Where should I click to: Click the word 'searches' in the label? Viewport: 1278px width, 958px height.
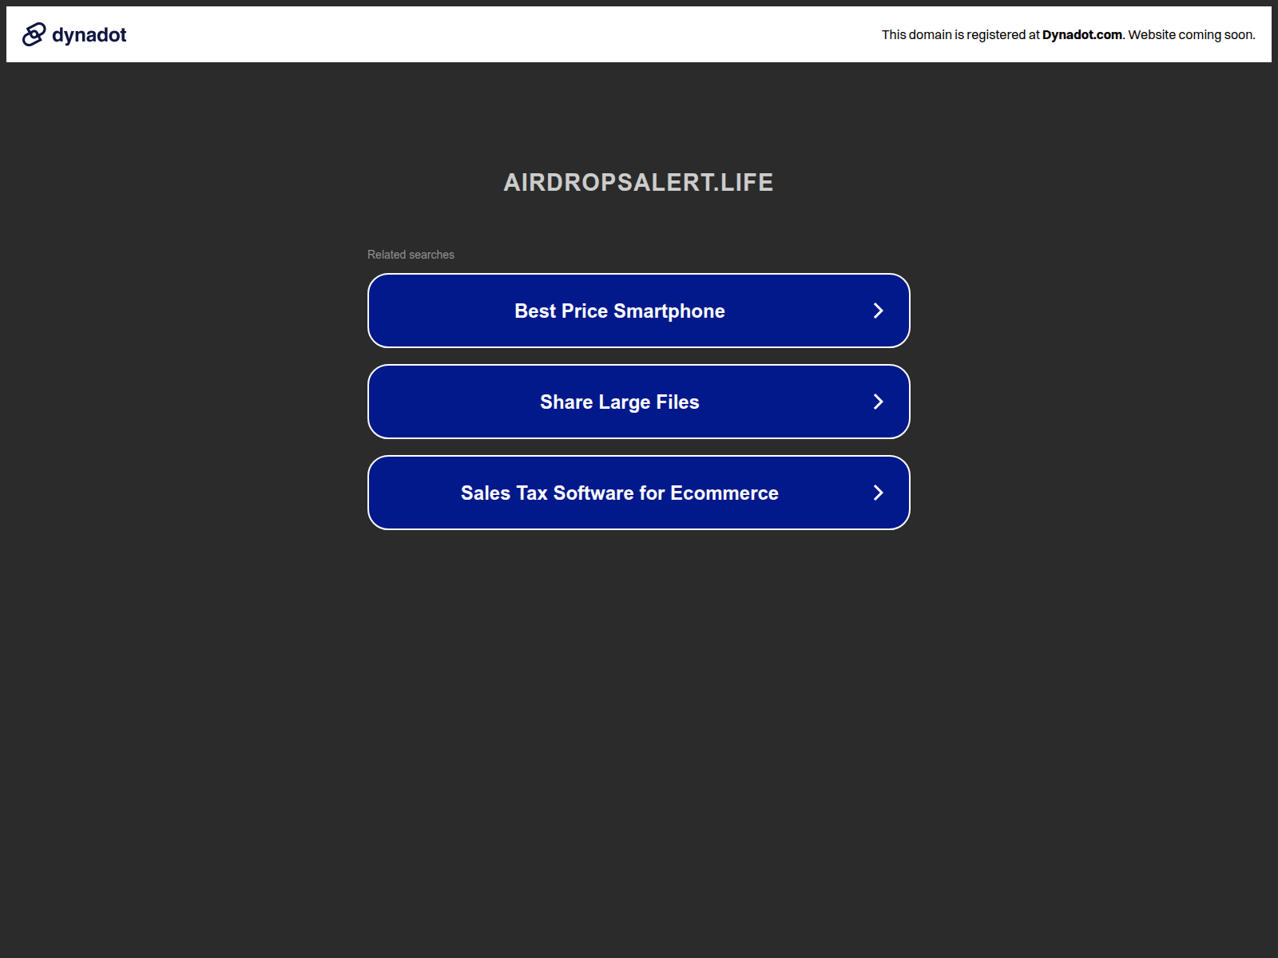coord(431,255)
